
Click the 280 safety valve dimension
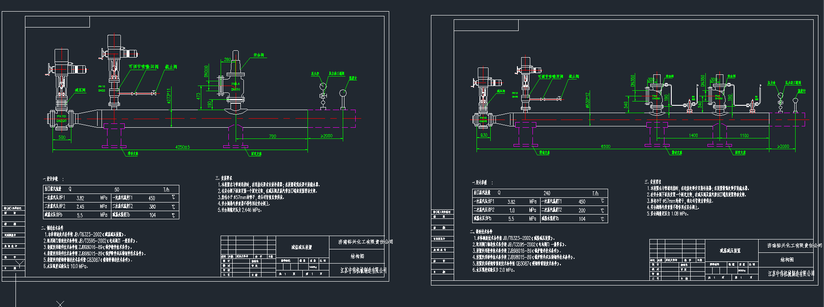pos(227,60)
